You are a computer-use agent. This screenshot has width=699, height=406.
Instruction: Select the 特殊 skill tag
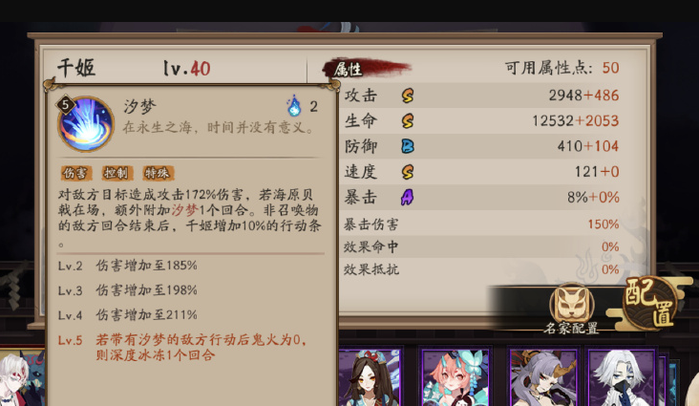(158, 173)
